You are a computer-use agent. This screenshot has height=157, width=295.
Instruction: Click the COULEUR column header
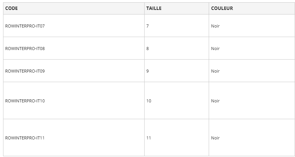(x=222, y=8)
